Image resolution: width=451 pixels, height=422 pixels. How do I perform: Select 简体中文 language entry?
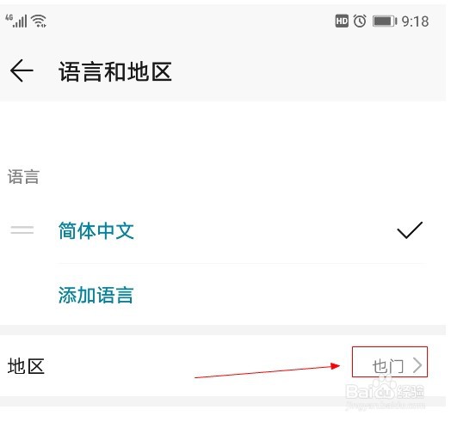click(96, 230)
